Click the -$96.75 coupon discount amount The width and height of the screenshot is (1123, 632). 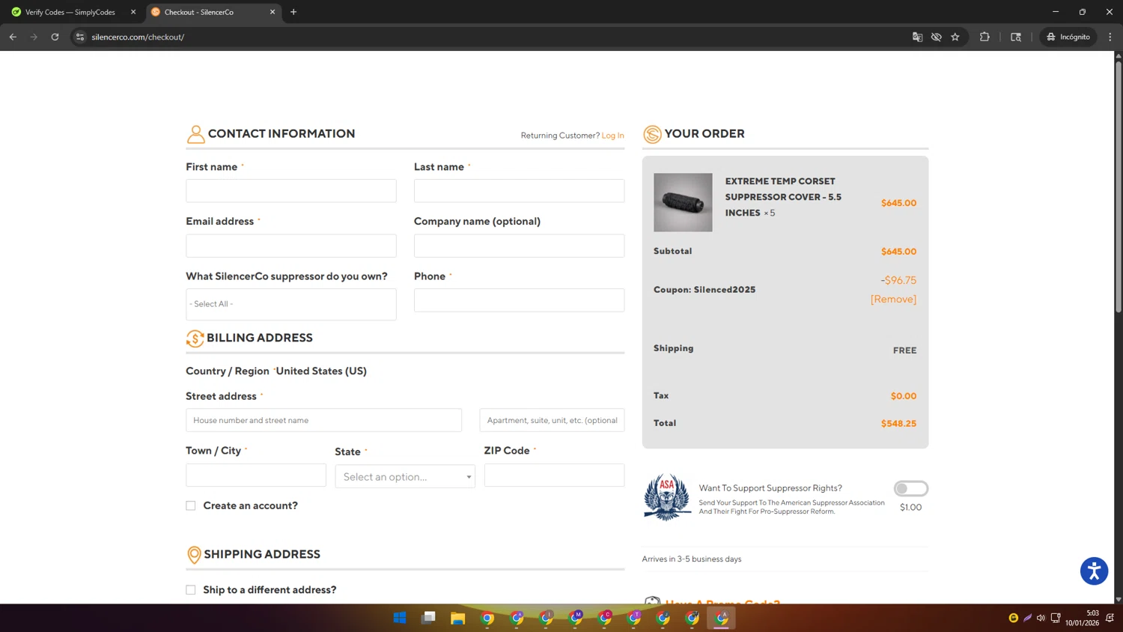tap(898, 280)
